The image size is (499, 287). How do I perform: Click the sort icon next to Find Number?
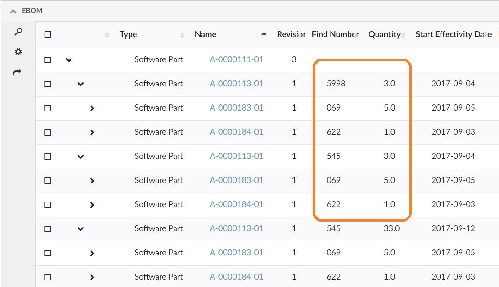tap(356, 35)
